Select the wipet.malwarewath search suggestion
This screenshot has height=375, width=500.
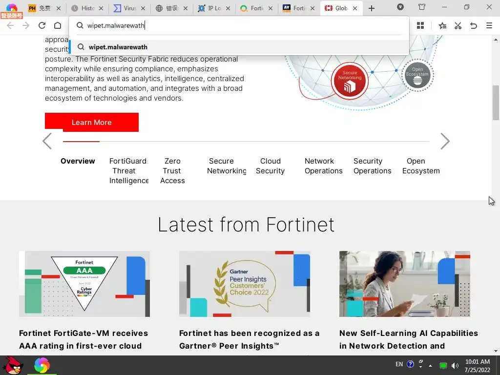(239, 47)
